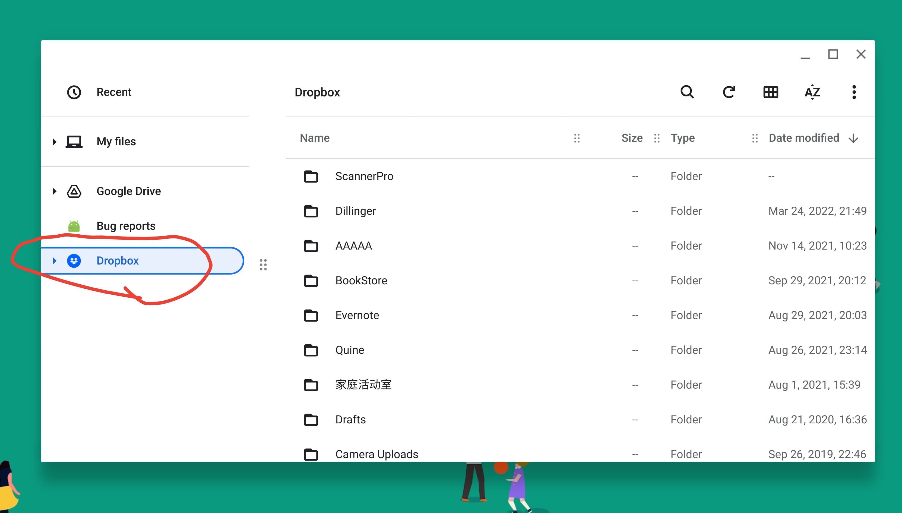Click the Sep 29, 2021, 20:12 date
Screen dimensions: 902x513
coord(817,281)
